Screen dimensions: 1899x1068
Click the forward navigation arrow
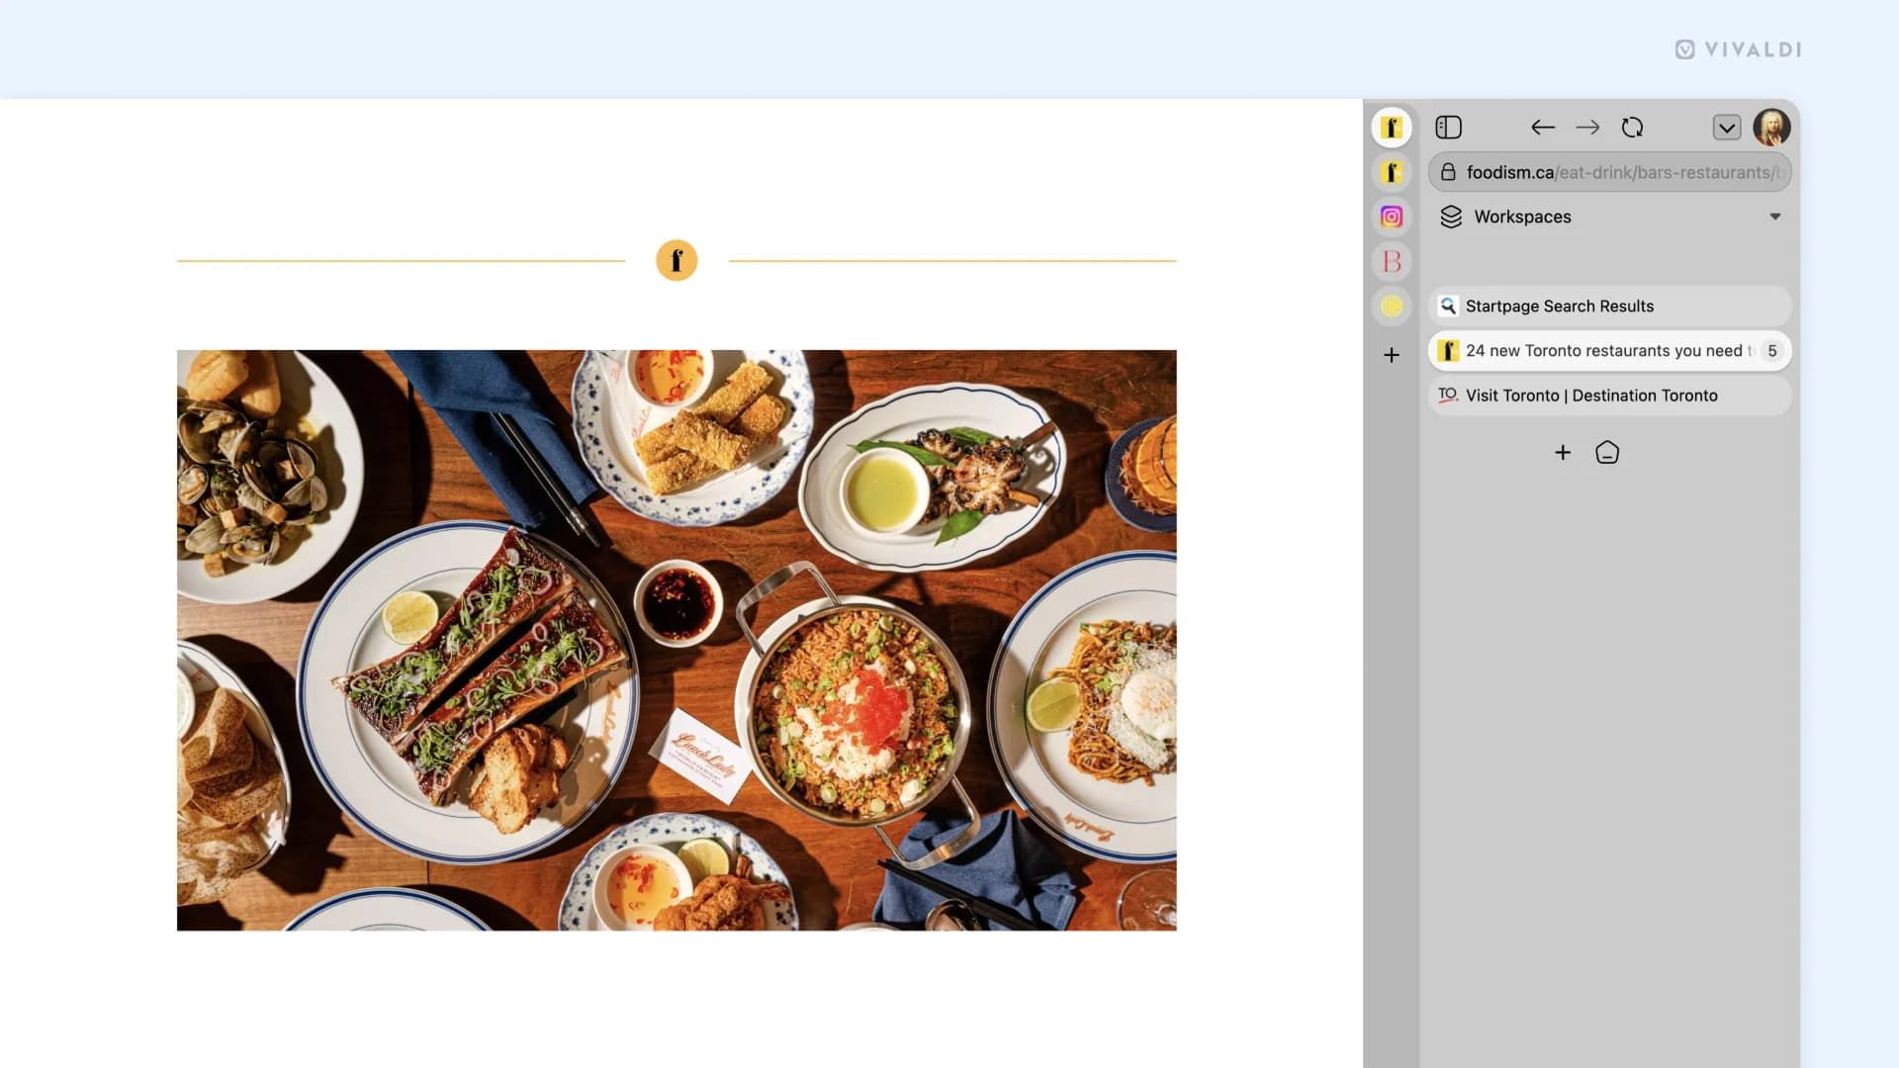point(1587,128)
